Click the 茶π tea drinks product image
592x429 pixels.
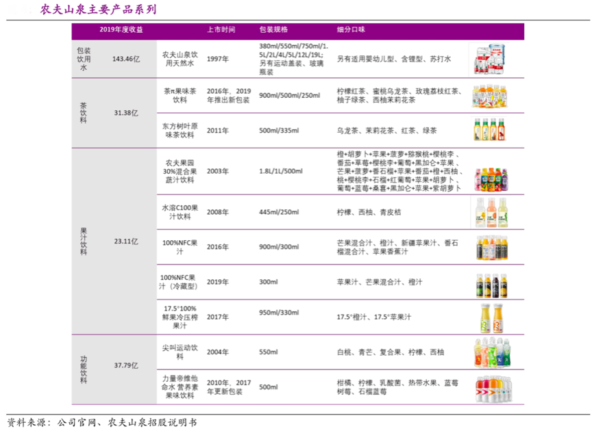click(490, 96)
